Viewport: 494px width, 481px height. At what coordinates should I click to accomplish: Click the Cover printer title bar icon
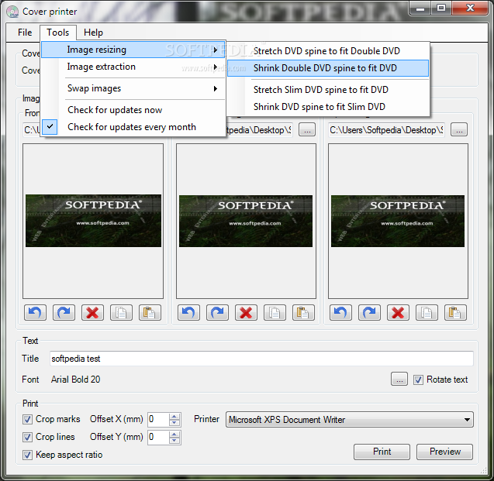tap(12, 12)
